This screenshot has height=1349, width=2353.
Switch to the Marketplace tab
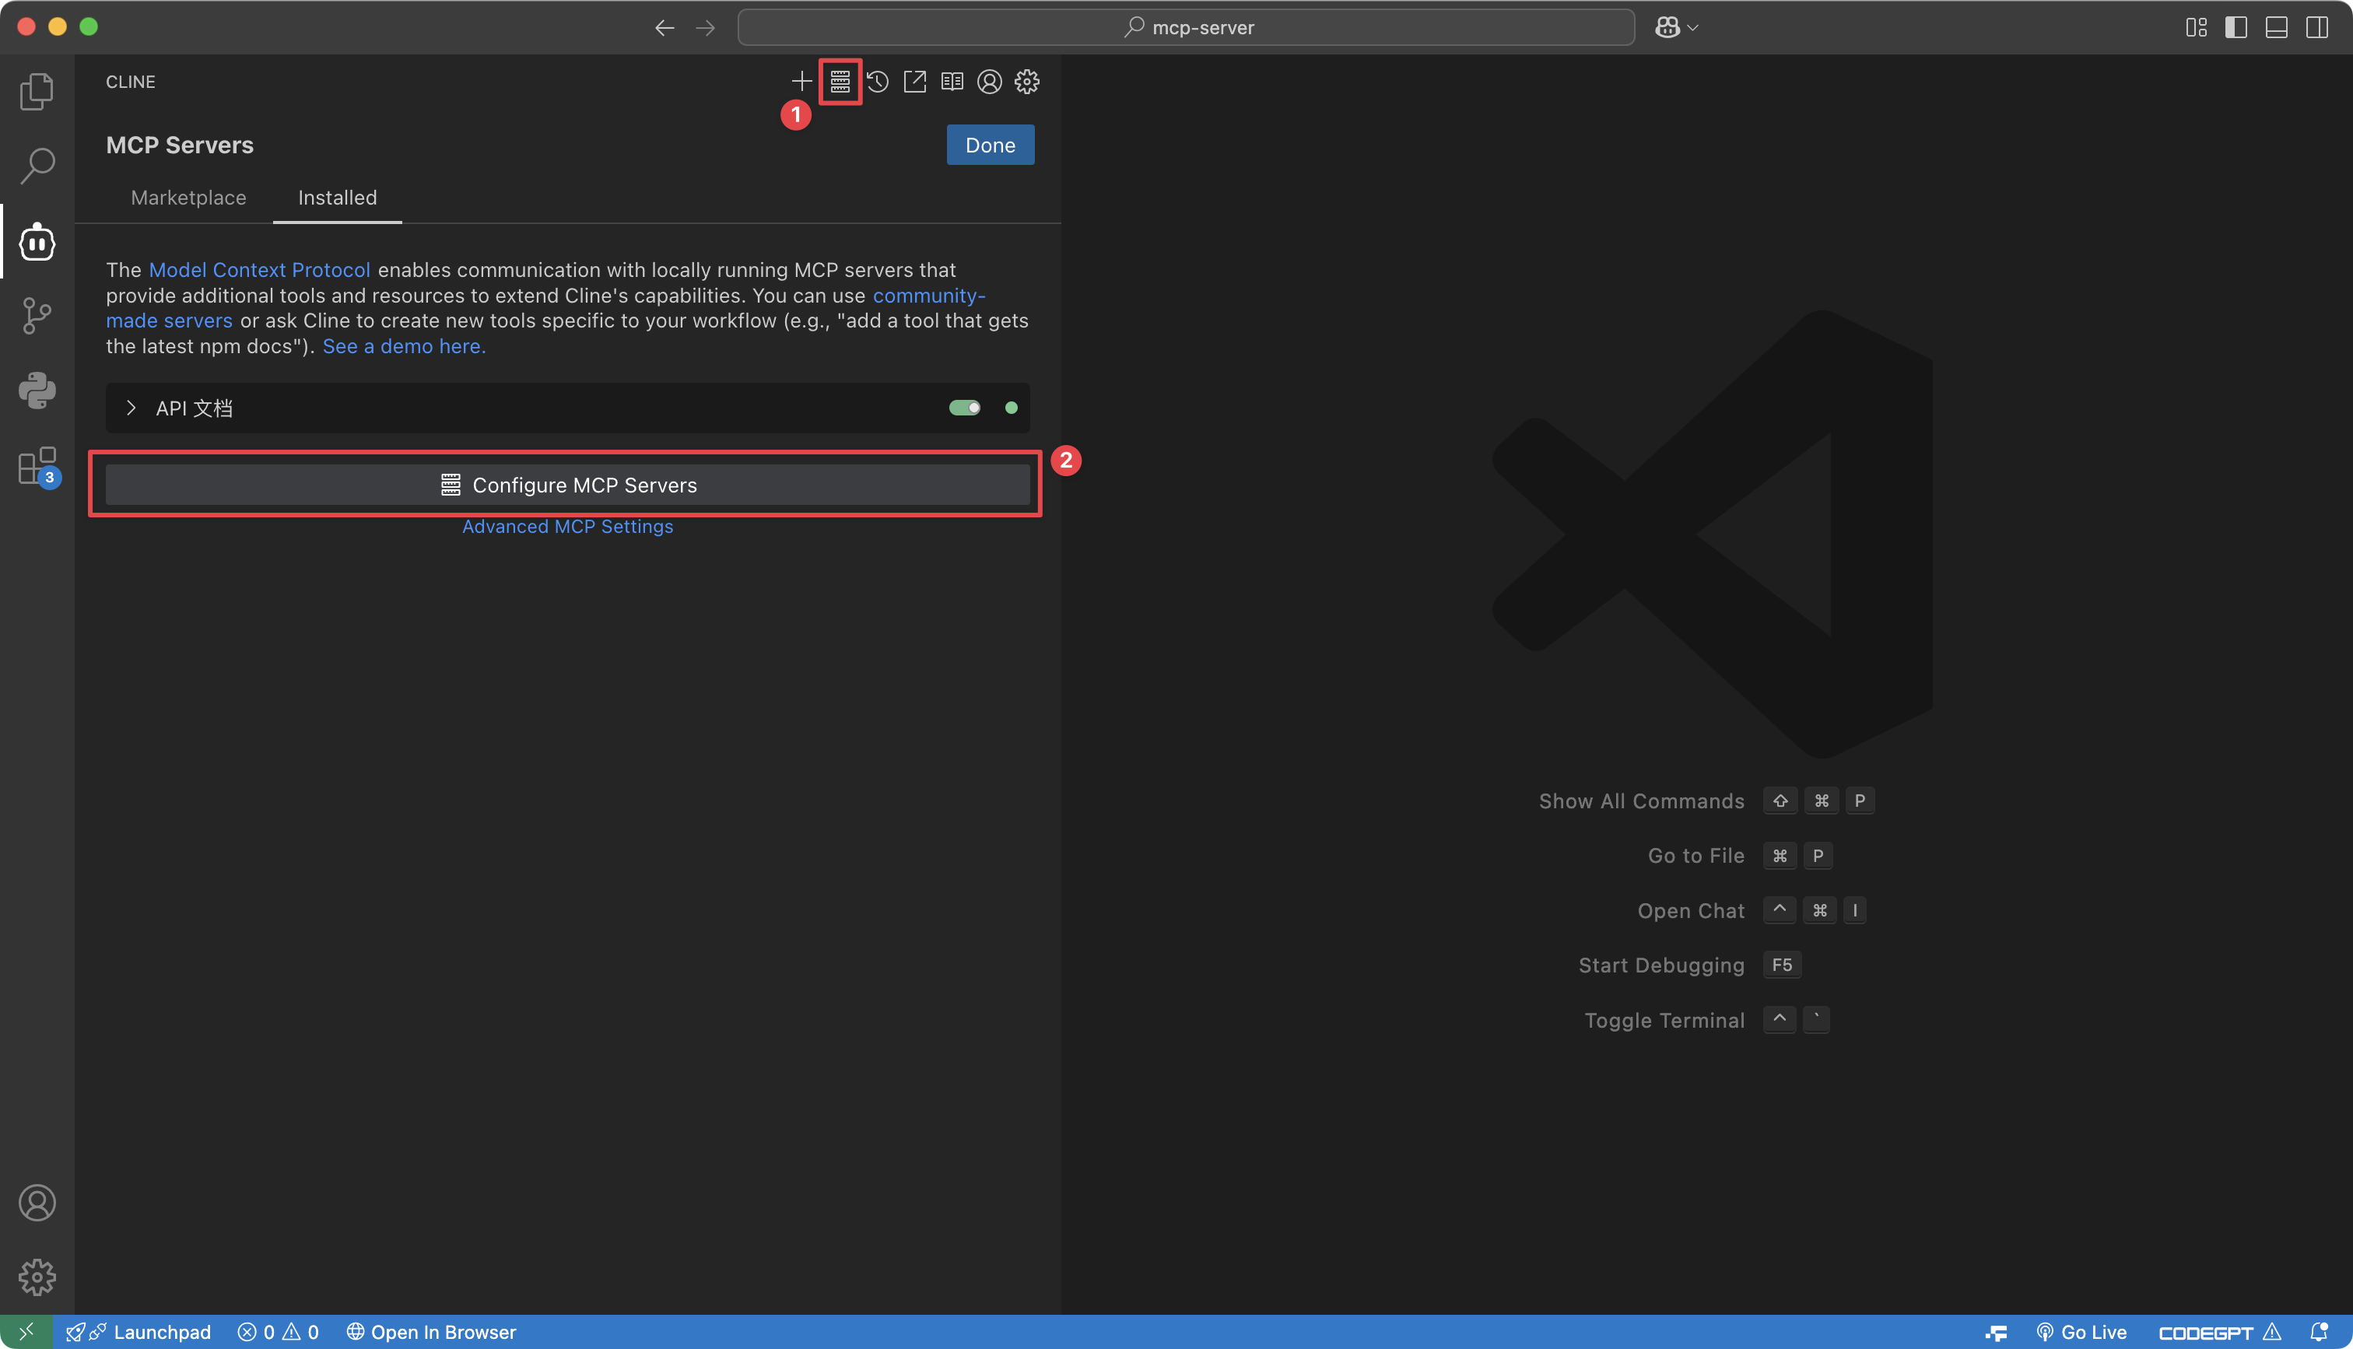click(188, 198)
